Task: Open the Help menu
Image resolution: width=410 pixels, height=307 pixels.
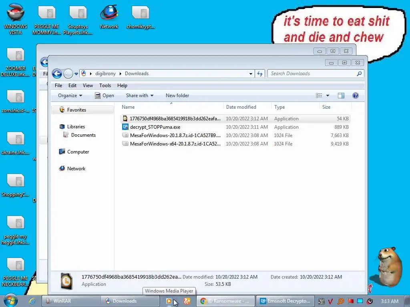Action: tap(122, 86)
